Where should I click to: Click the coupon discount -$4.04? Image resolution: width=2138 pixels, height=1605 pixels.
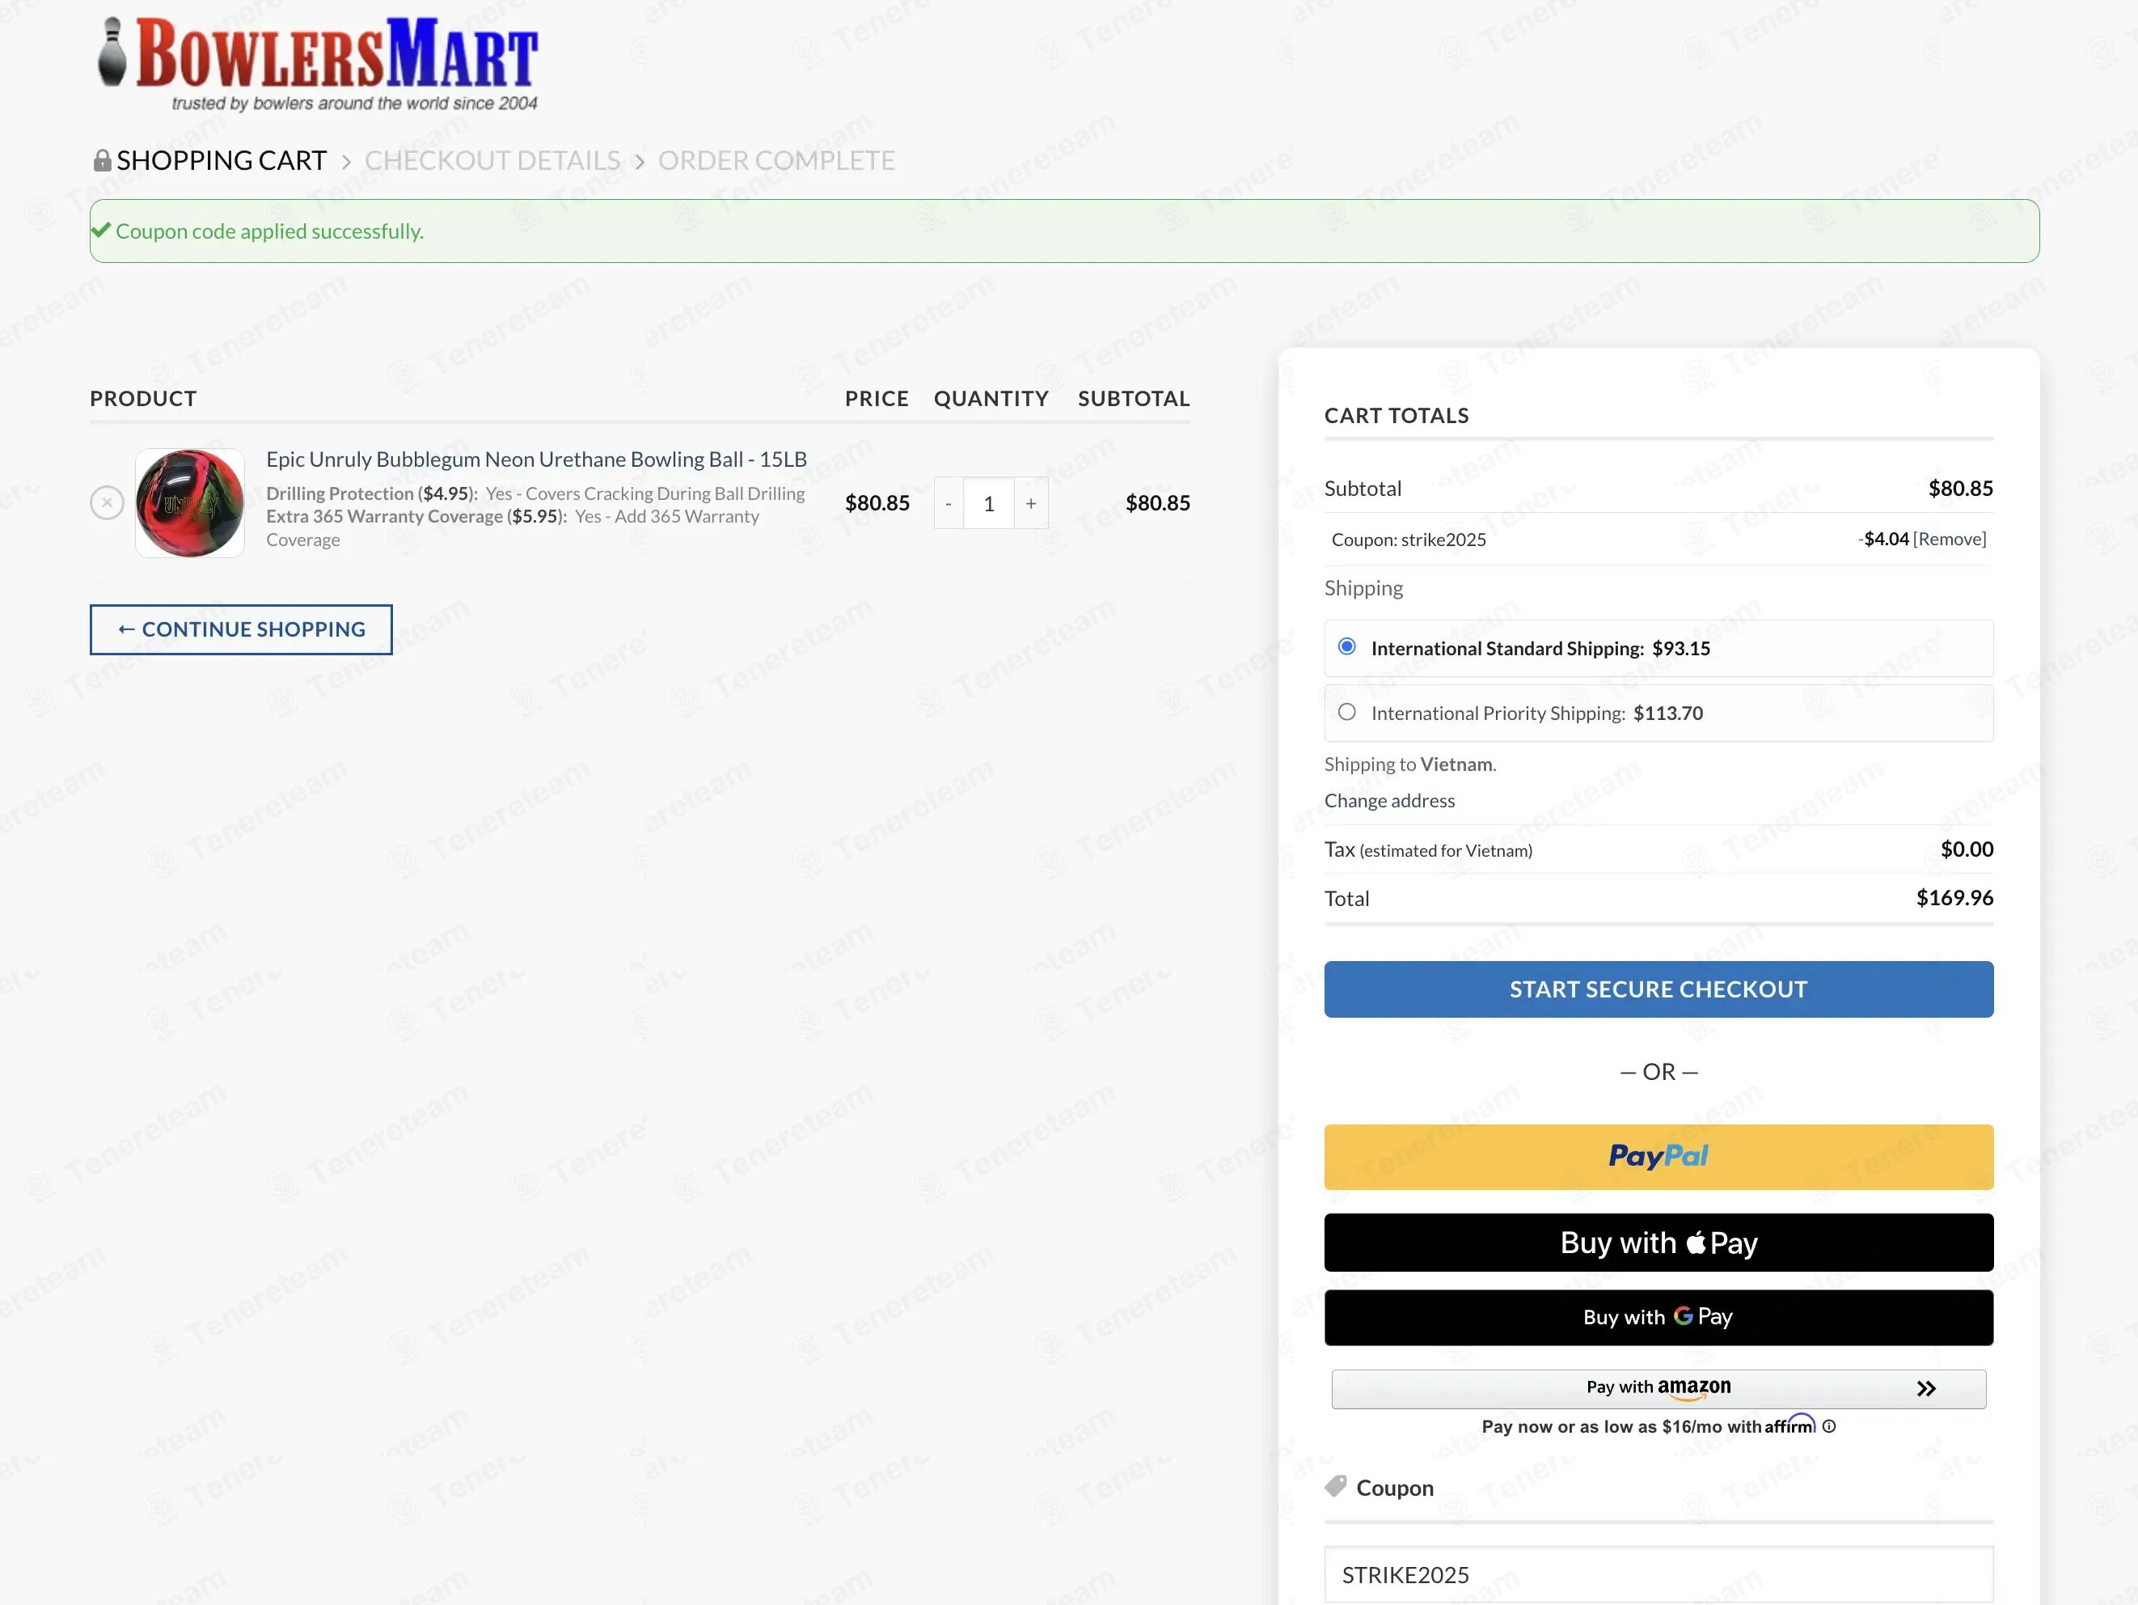click(1884, 539)
